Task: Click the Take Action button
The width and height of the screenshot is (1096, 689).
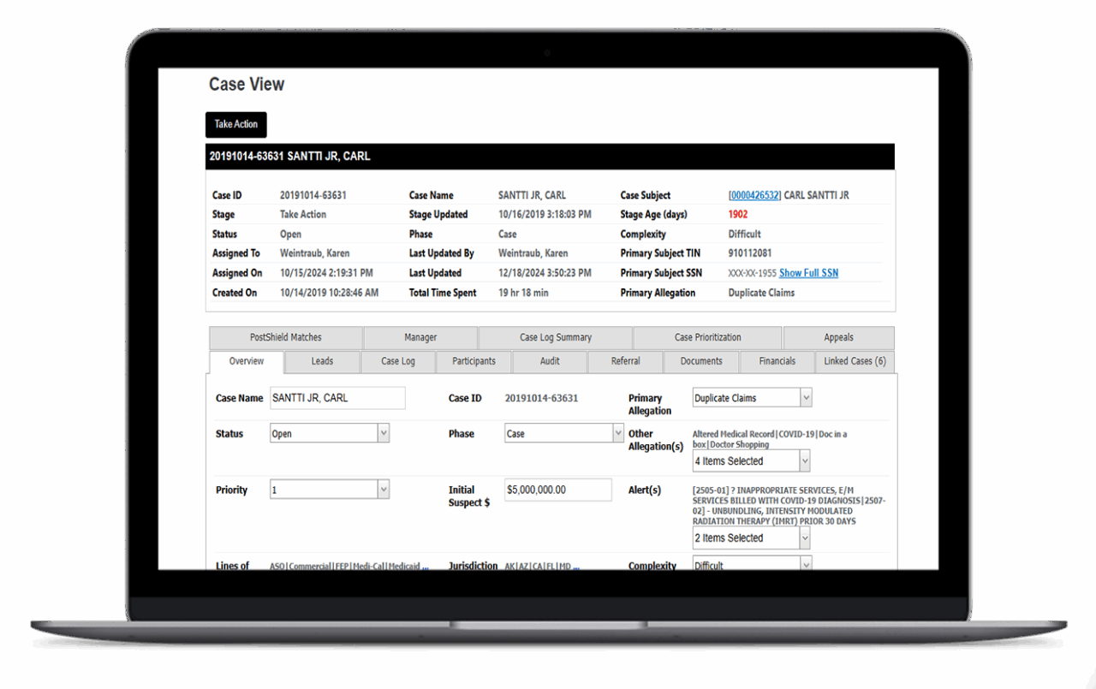Action: pyautogui.click(x=235, y=124)
